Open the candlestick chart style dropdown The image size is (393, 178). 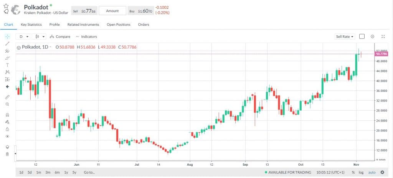(40, 37)
